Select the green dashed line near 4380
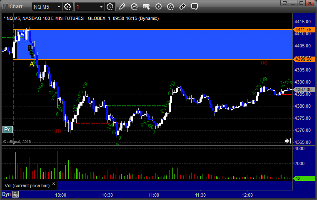 click(137, 105)
